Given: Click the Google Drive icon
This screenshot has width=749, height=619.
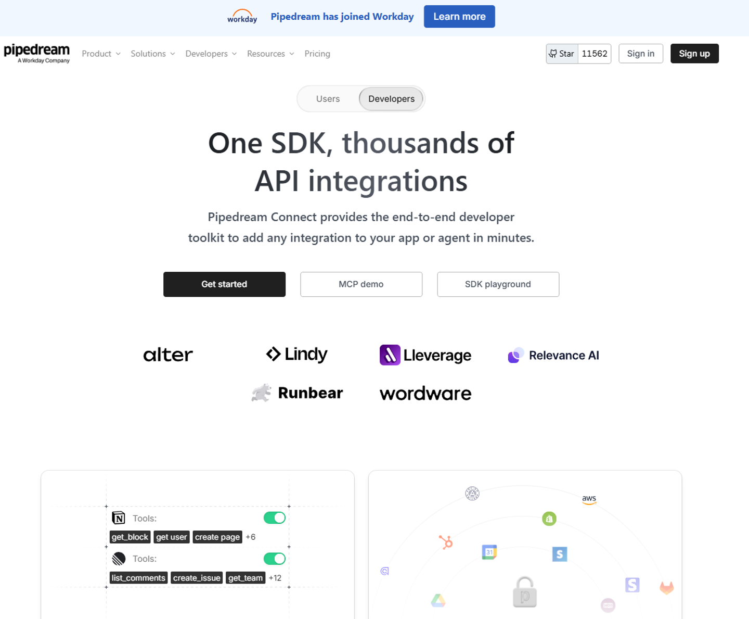Looking at the screenshot, I should 438,600.
